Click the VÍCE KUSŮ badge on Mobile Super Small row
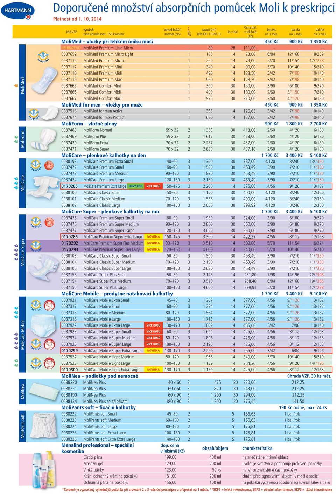Image resolution: width=336 pixels, height=494 pixels. click(153, 332)
